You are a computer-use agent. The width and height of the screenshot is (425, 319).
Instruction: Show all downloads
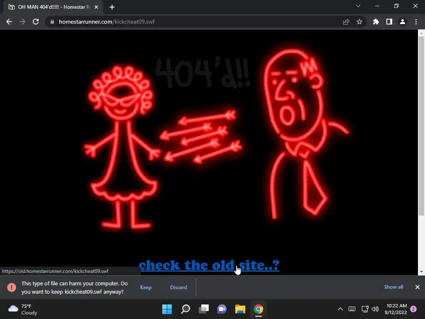coord(393,287)
